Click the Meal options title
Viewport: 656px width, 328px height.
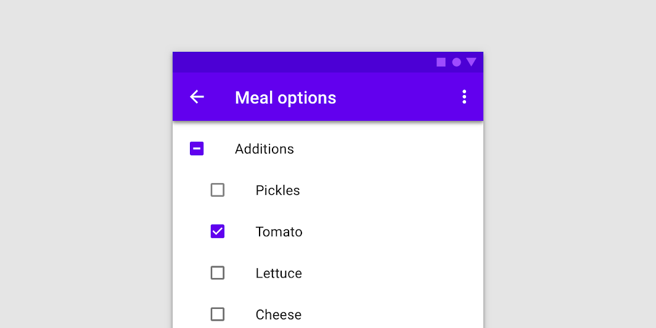pyautogui.click(x=285, y=97)
